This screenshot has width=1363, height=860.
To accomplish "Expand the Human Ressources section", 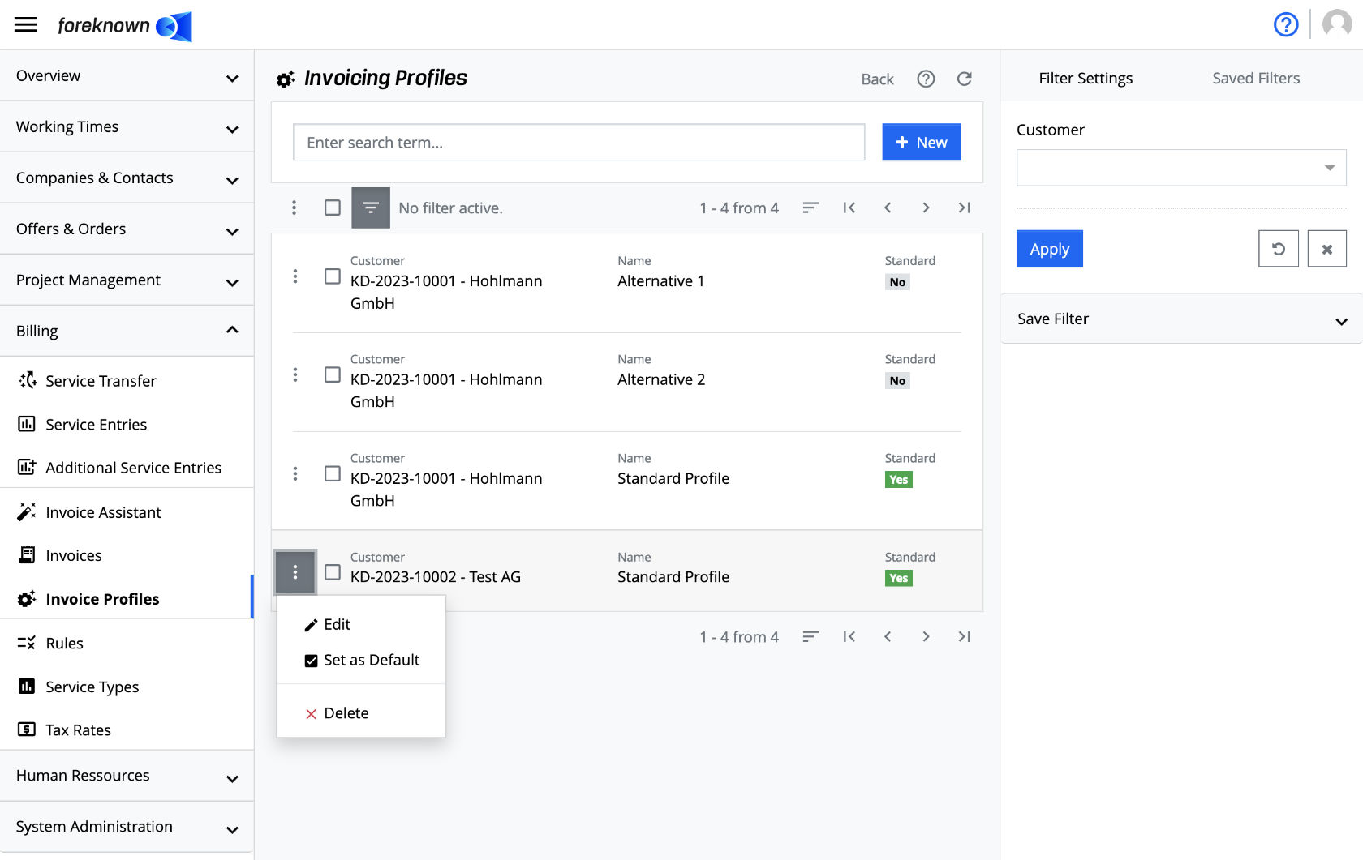I will [x=127, y=776].
